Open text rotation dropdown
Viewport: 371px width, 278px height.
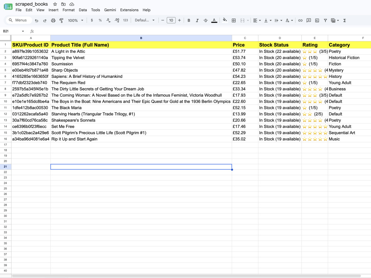pos(289,20)
